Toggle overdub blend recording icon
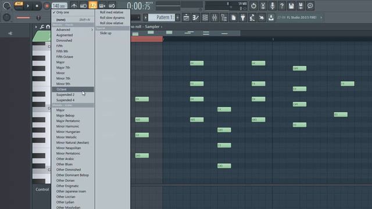 [x=102, y=6]
